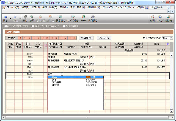Expand the 商品 account combo box arrow

(62, 74)
